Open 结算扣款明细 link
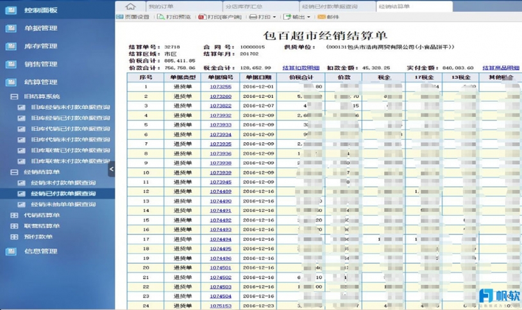Image resolution: width=522 pixels, height=310 pixels. (x=301, y=68)
